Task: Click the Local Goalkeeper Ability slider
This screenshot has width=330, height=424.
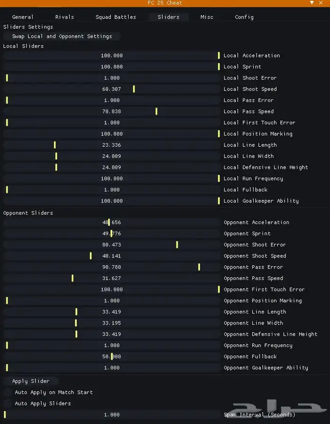Action: tap(111, 201)
